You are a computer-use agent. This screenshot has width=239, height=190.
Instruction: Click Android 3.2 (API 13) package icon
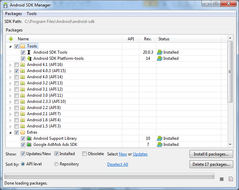click(23, 83)
